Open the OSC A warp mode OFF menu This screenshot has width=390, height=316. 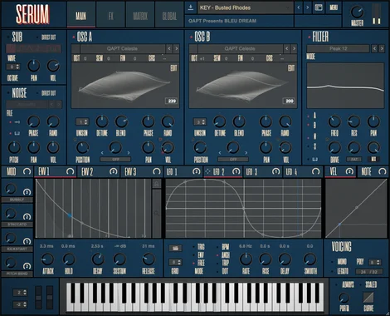click(x=115, y=160)
